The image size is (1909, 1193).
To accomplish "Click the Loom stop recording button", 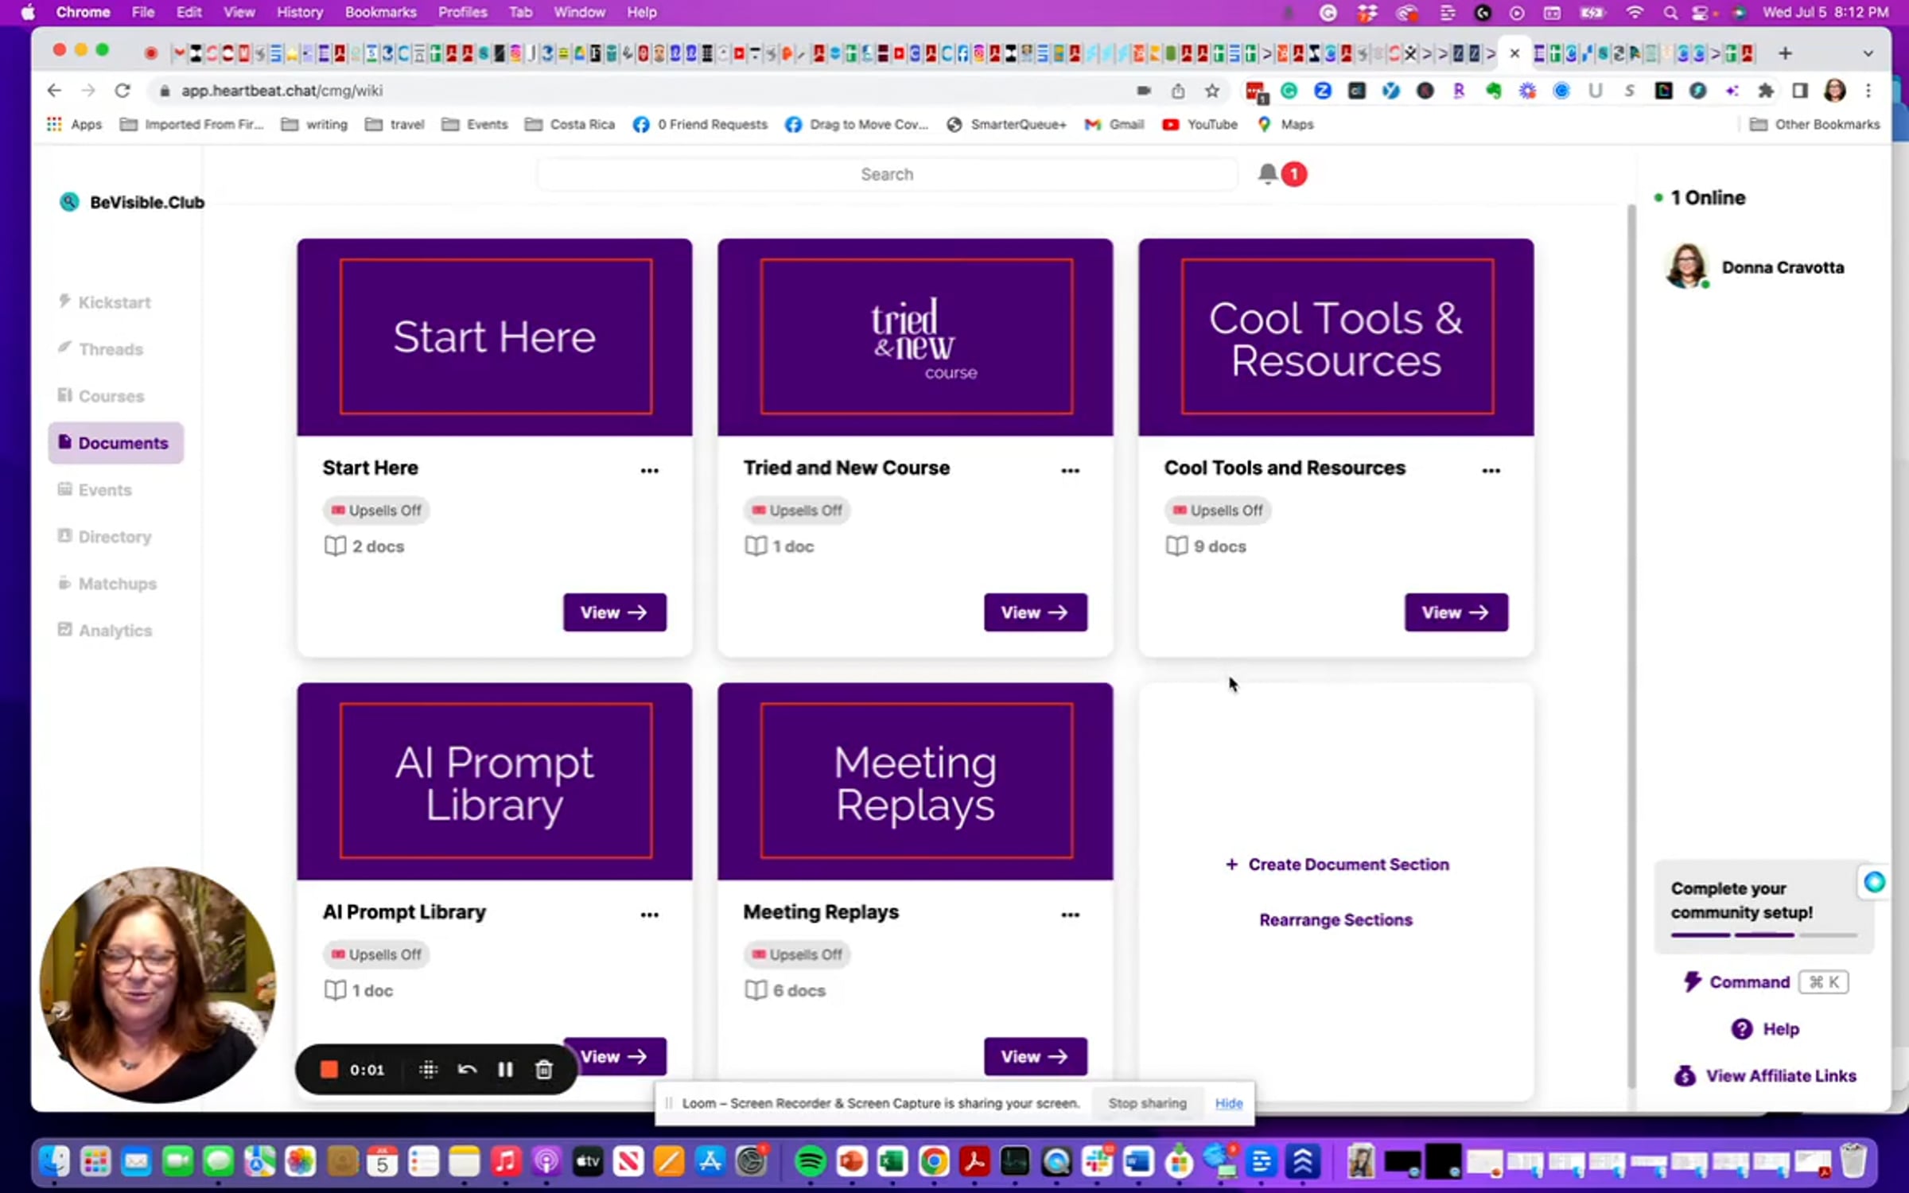I will point(329,1070).
